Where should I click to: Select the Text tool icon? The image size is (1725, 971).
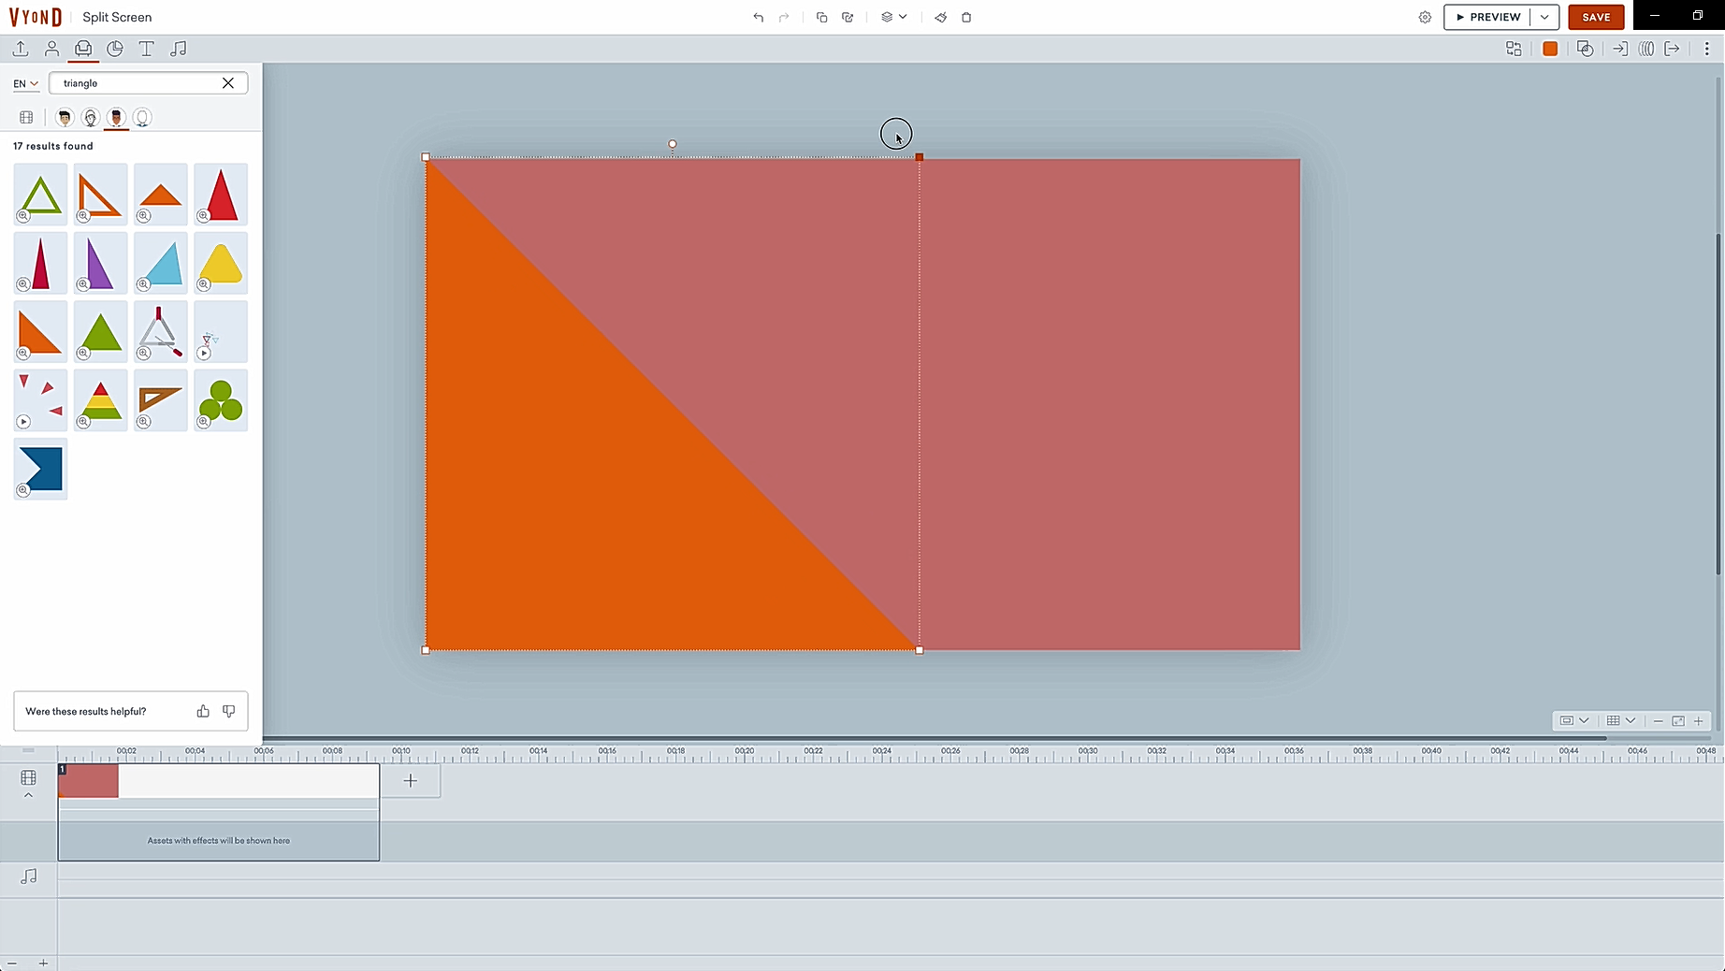tap(147, 49)
